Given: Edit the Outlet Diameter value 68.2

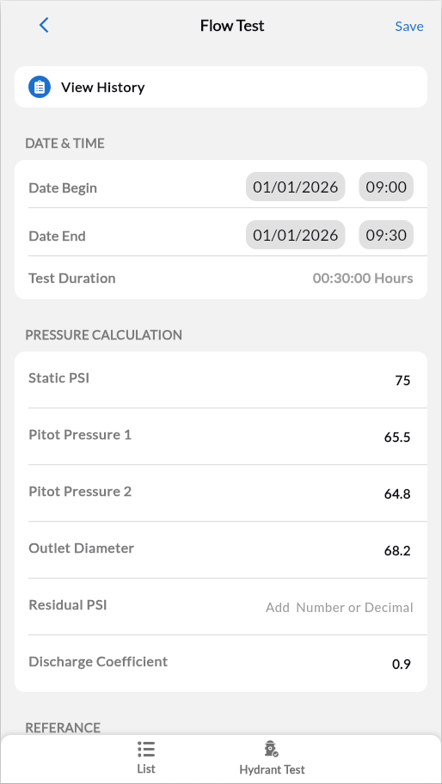Looking at the screenshot, I should 397,552.
